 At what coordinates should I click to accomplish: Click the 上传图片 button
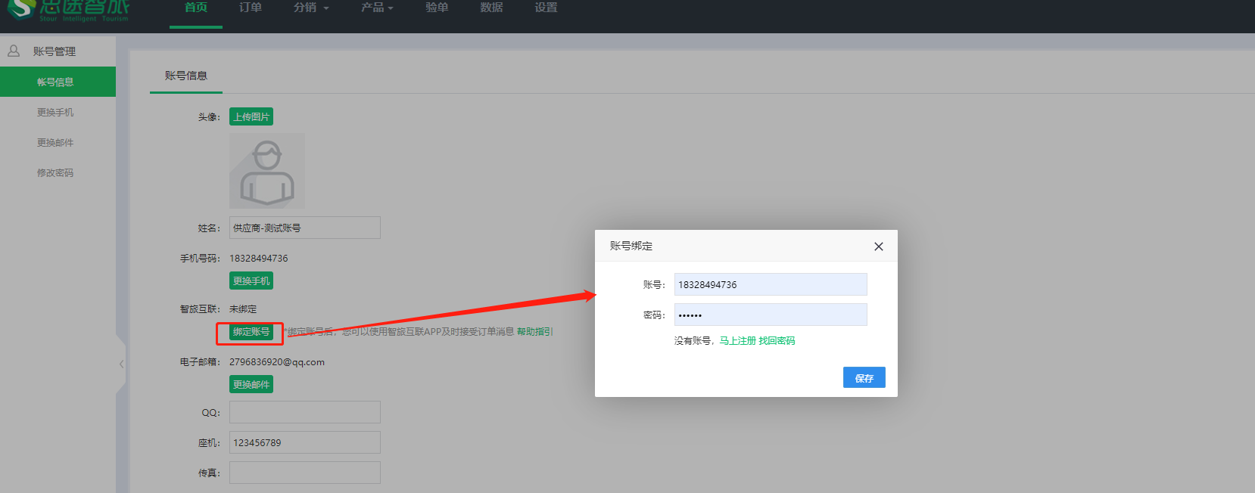coord(251,116)
